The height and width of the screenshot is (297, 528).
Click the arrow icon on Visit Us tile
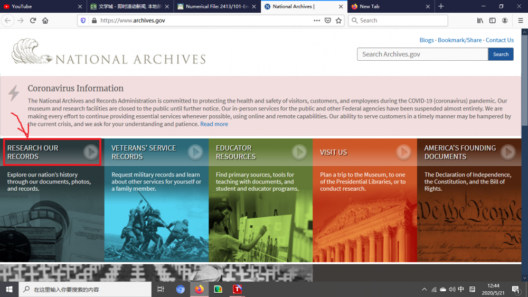point(404,152)
